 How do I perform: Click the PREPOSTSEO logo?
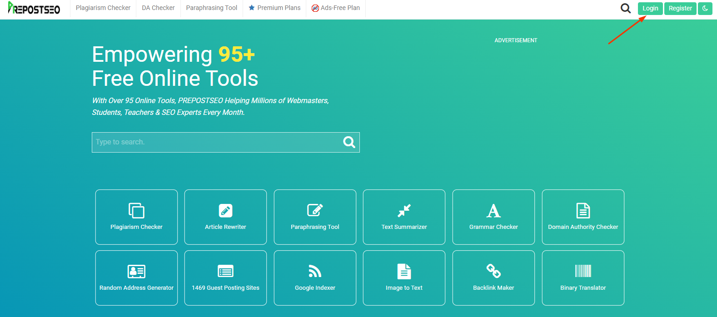tap(34, 8)
